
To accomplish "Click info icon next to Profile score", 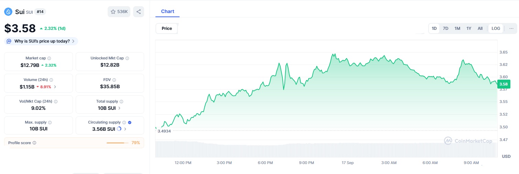I will pos(34,143).
